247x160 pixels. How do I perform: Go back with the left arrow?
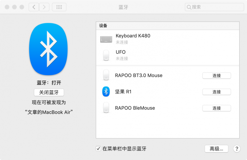(34, 7)
